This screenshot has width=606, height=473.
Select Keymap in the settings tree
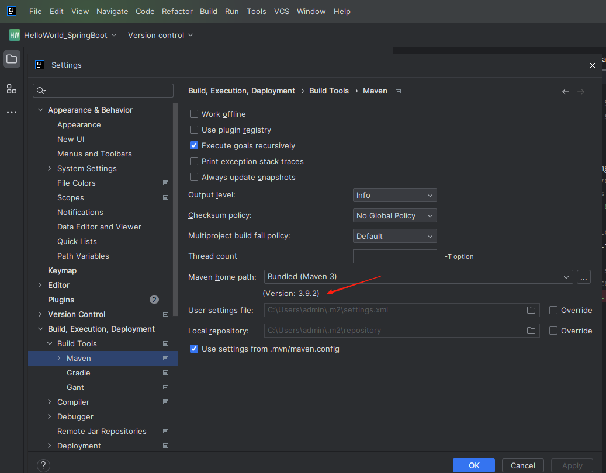(62, 271)
